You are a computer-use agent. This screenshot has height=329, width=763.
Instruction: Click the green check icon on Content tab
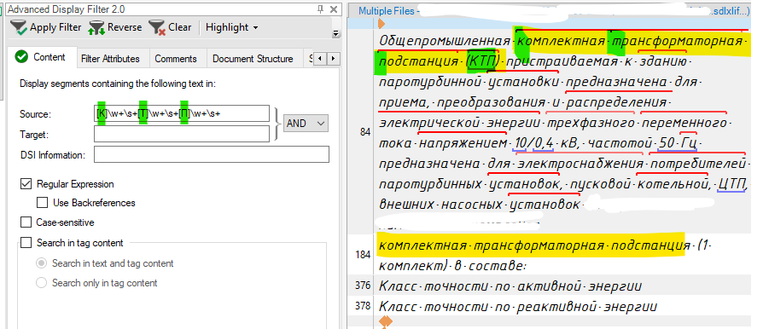(21, 57)
